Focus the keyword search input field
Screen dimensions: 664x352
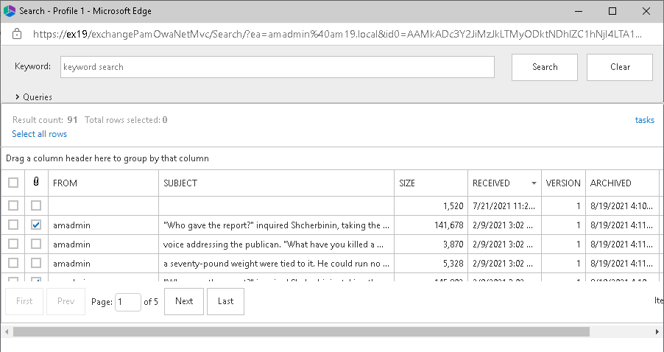coord(277,67)
